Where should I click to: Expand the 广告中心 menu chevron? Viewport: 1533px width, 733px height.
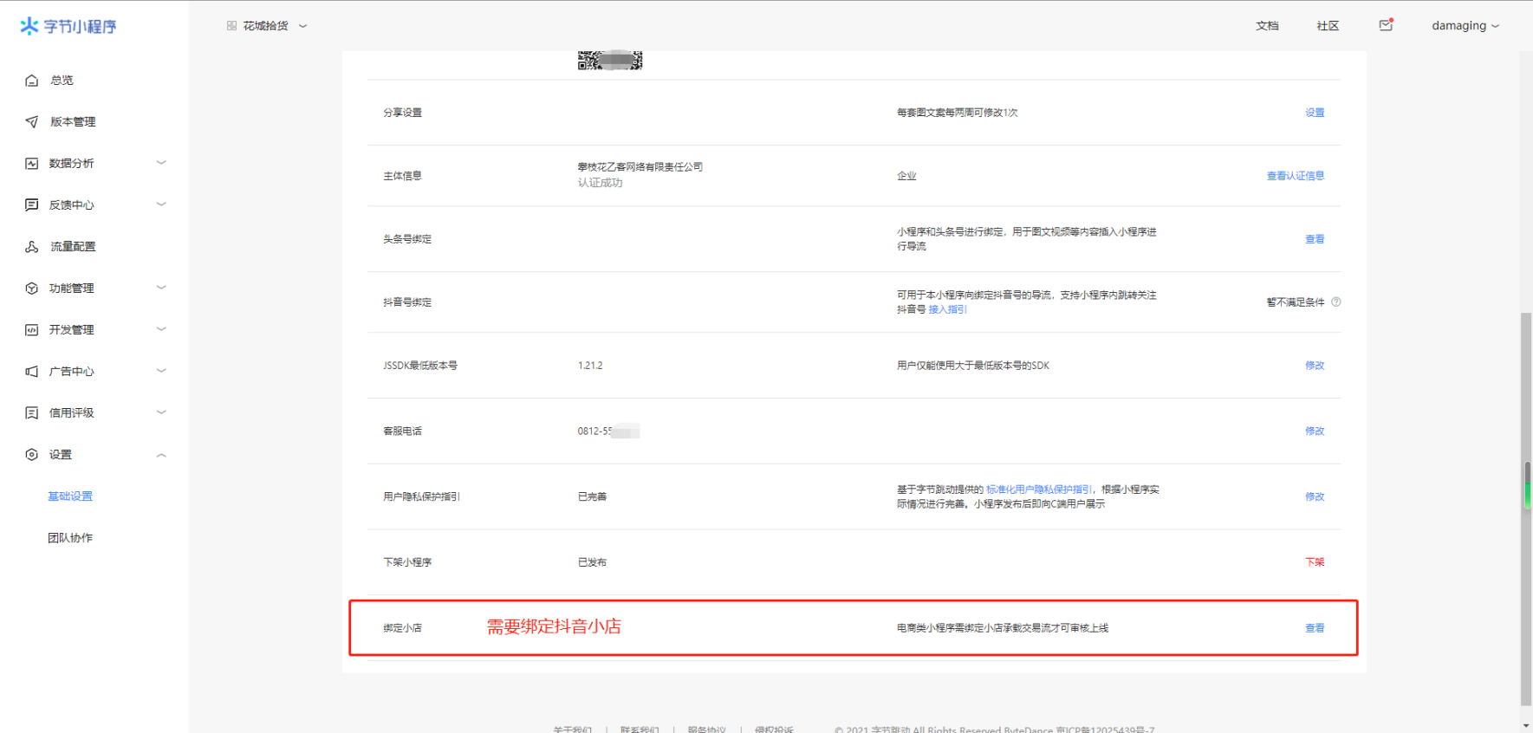pyautogui.click(x=161, y=371)
